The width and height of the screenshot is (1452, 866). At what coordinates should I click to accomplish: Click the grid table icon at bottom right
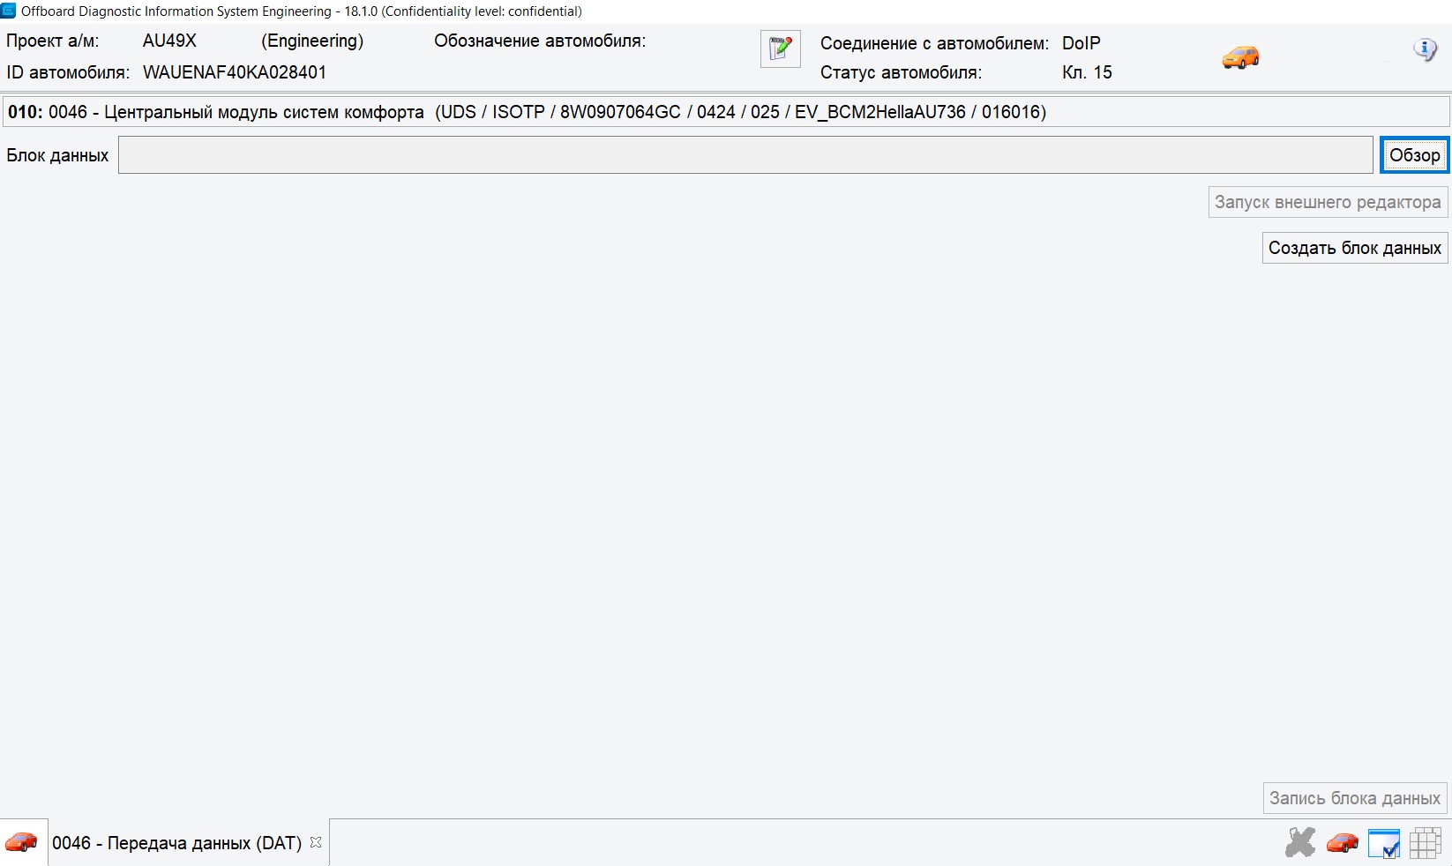1425,843
